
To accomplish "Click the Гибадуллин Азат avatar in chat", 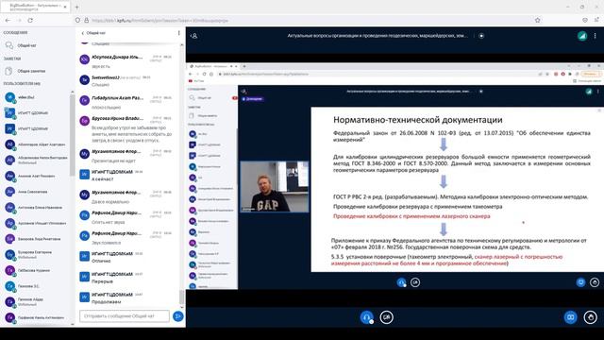I will click(x=84, y=100).
